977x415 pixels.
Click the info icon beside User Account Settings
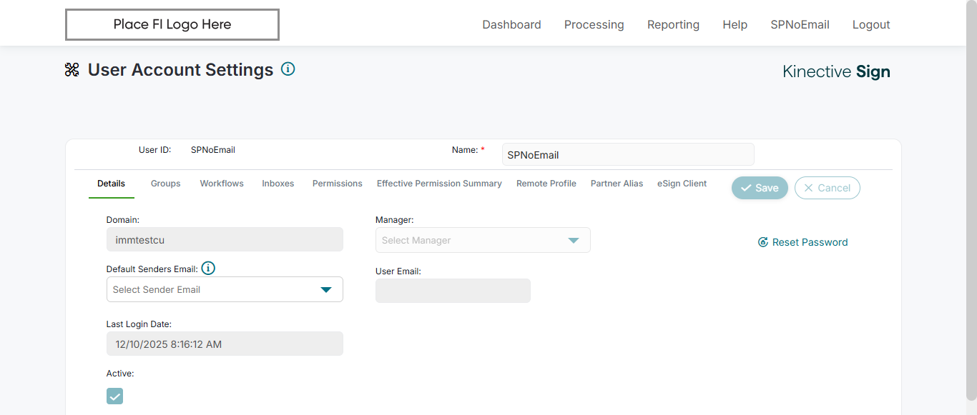pos(288,69)
